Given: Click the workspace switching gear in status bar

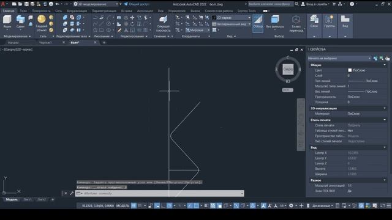Looking at the screenshot, I should tap(291, 205).
